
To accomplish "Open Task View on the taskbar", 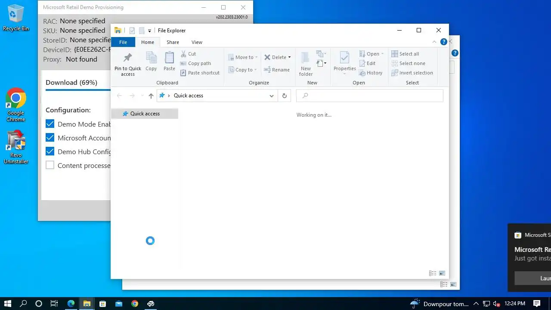I will click(54, 304).
